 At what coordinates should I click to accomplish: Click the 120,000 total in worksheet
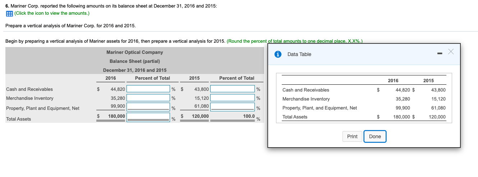pyautogui.click(x=201, y=116)
